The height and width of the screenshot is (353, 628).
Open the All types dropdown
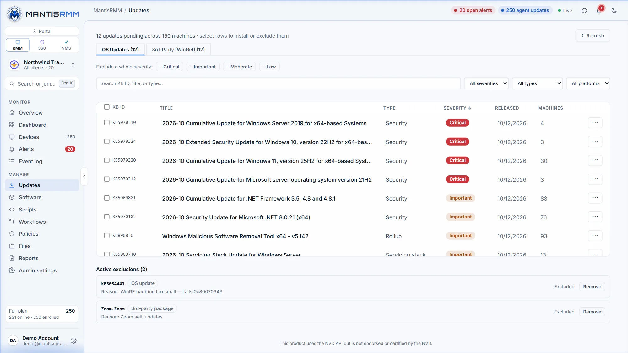pyautogui.click(x=537, y=83)
